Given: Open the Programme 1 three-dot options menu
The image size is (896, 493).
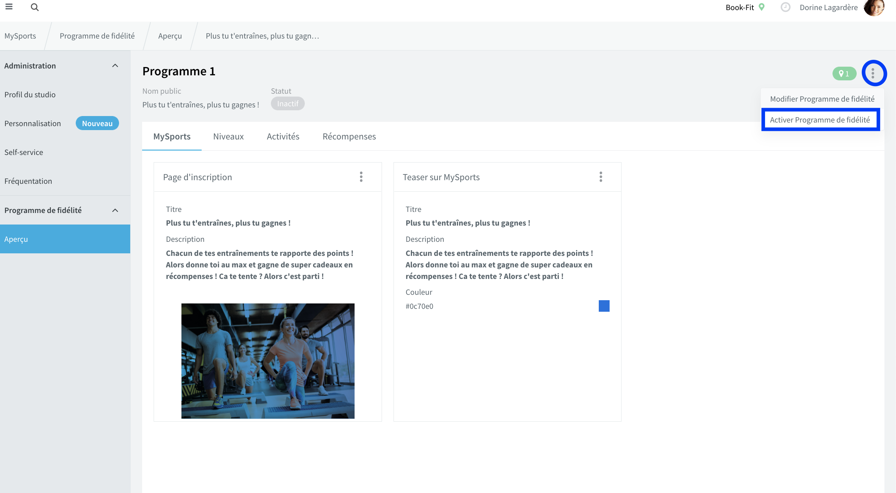Looking at the screenshot, I should (873, 73).
